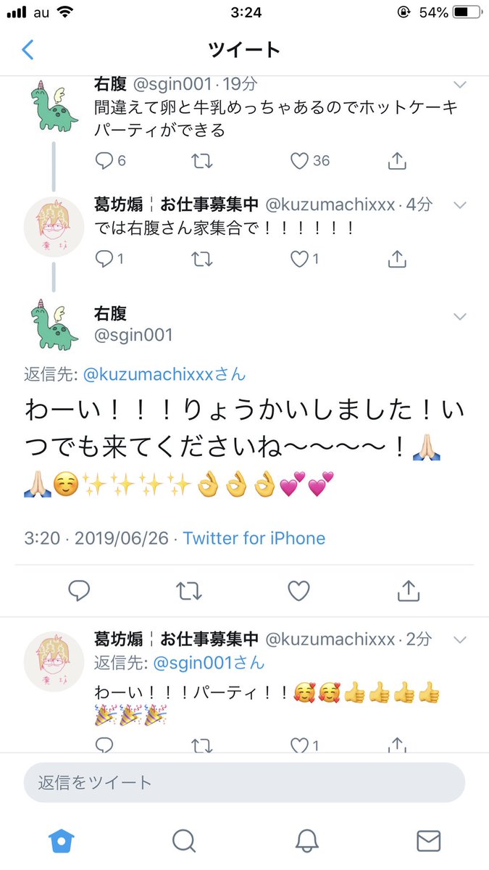Open the Notifications bell tab
The image size is (489, 870).
point(307,840)
